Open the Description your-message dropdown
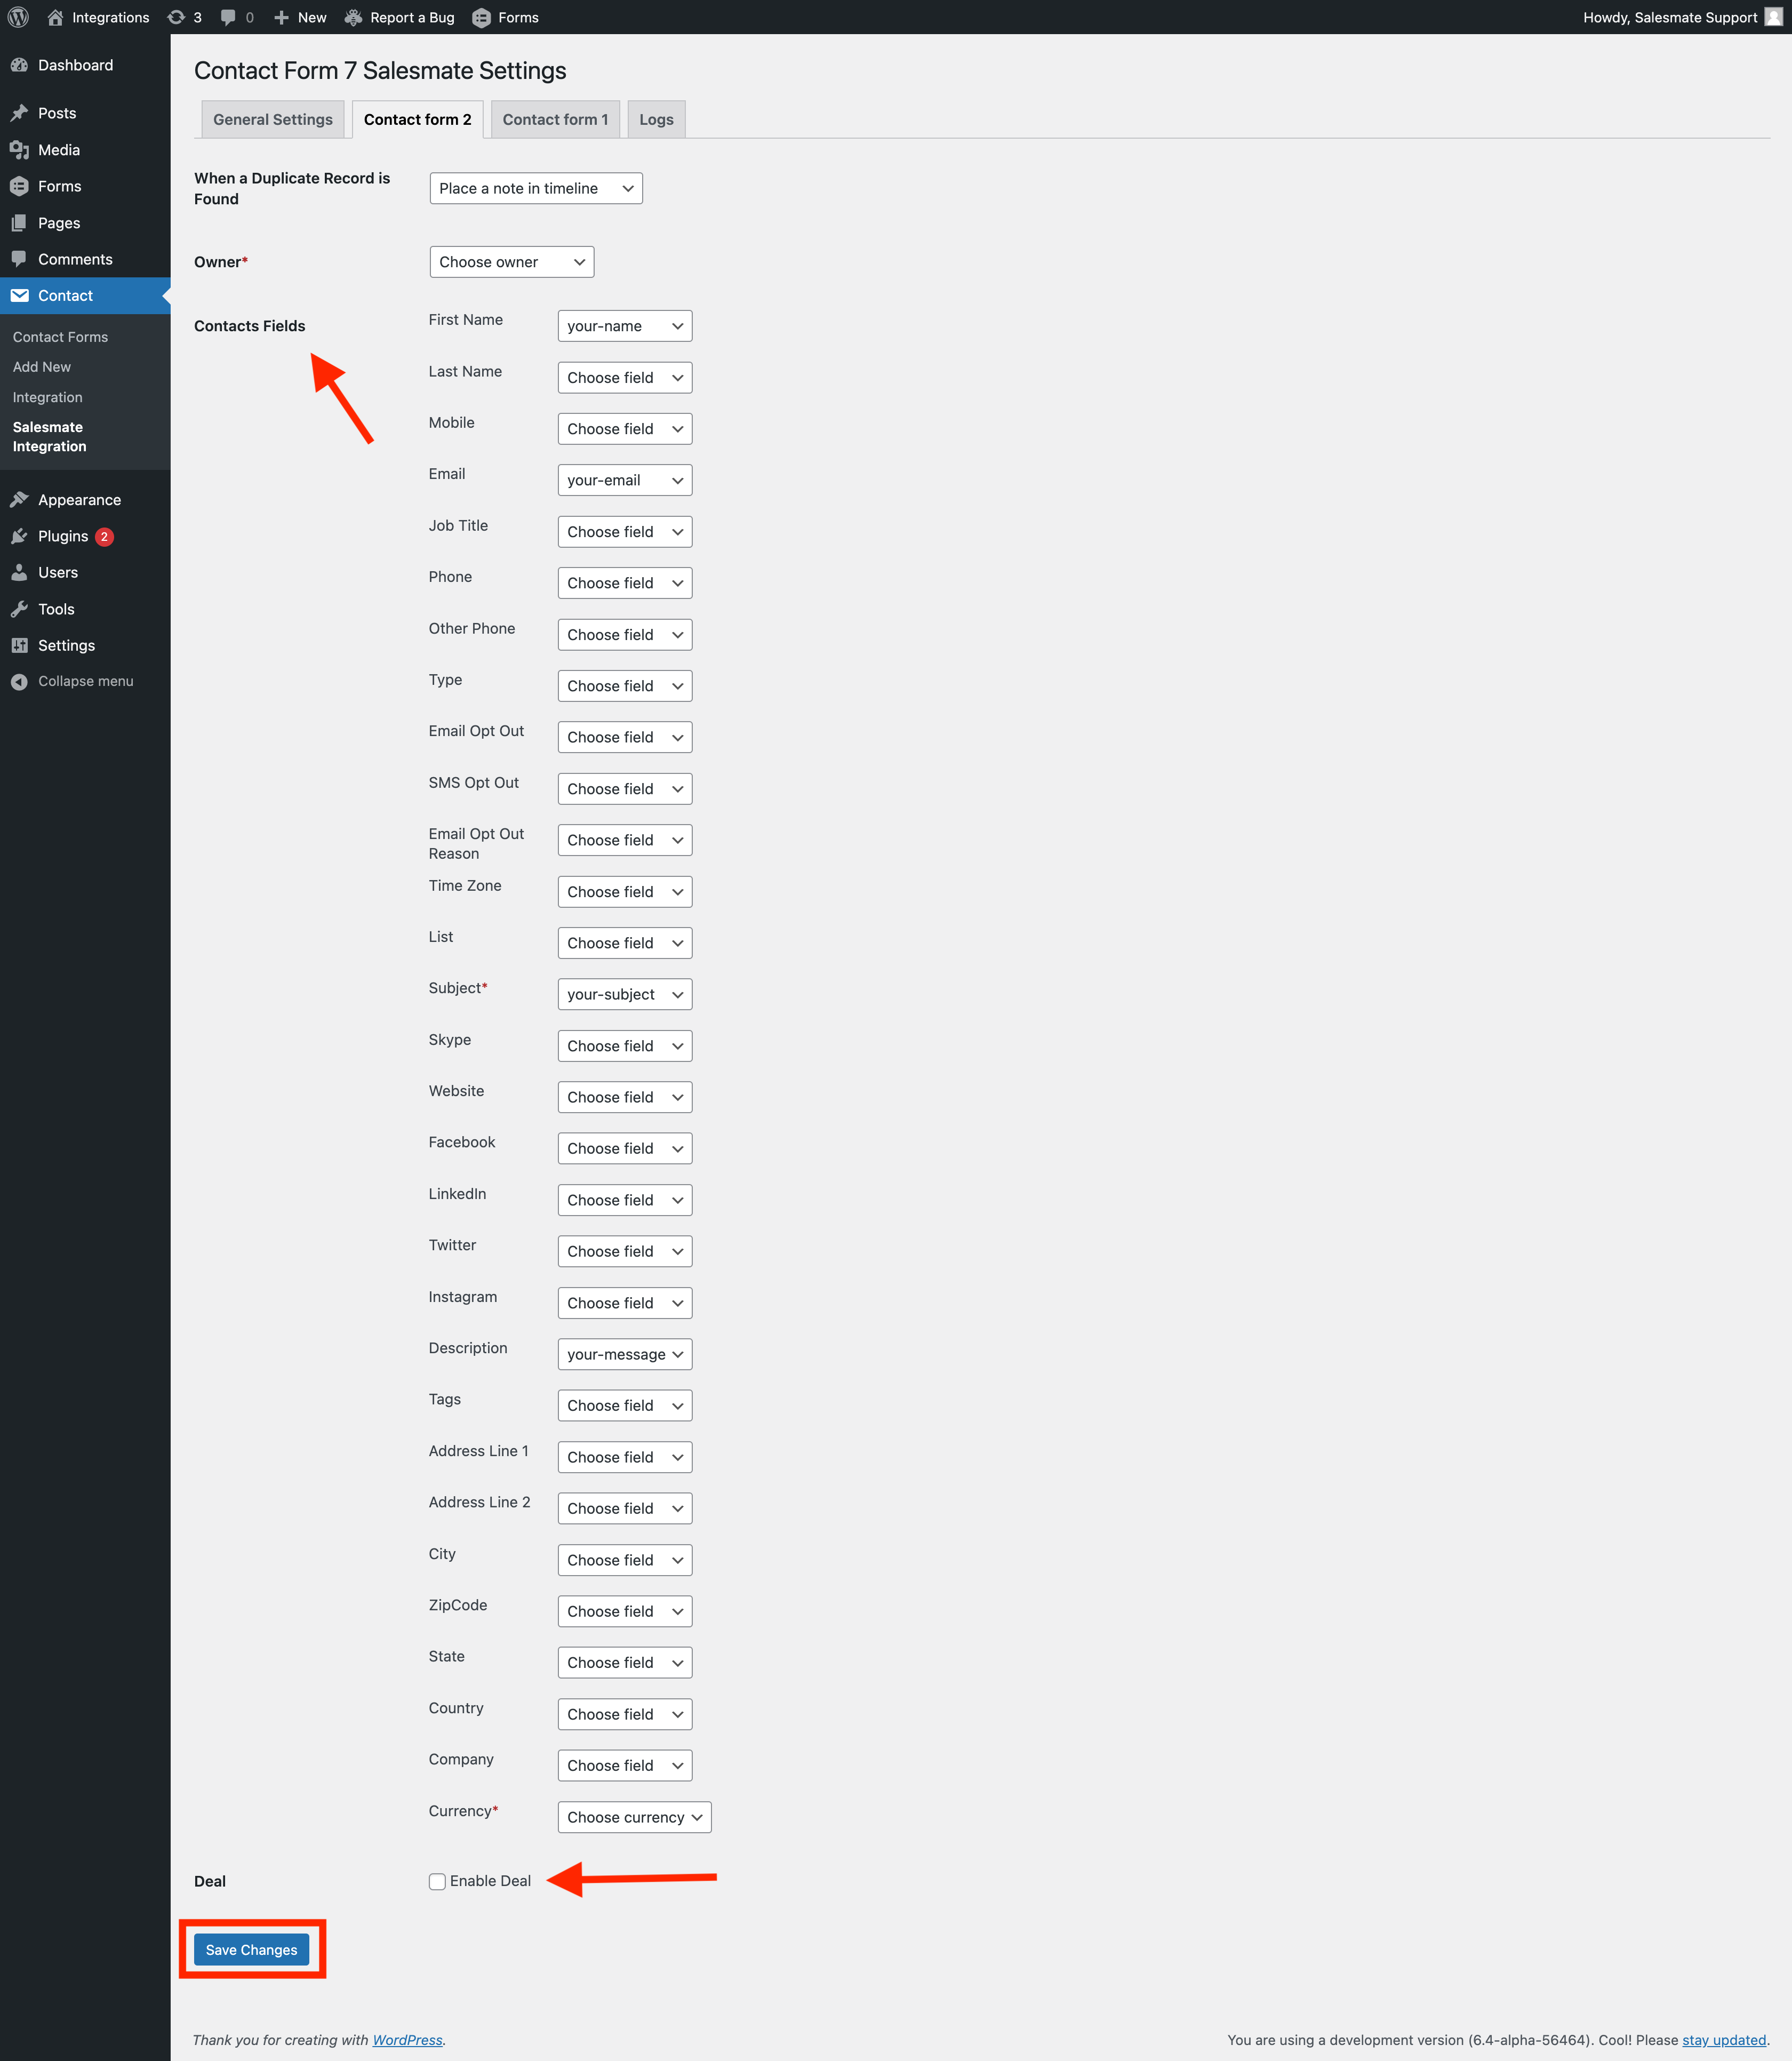The height and width of the screenshot is (2061, 1792). pyautogui.click(x=625, y=1354)
